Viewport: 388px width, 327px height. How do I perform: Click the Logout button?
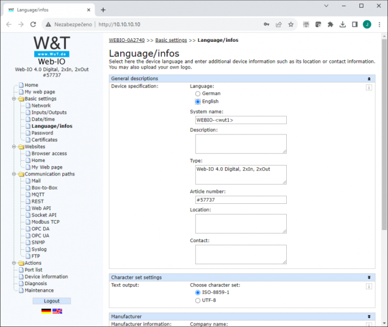(51, 301)
